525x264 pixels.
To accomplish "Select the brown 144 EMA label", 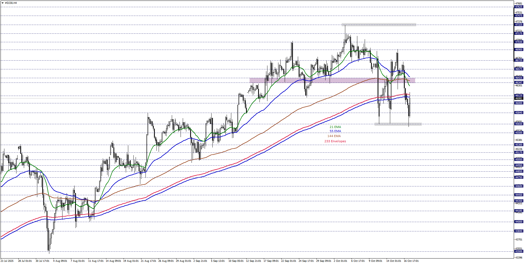I will click(x=334, y=136).
